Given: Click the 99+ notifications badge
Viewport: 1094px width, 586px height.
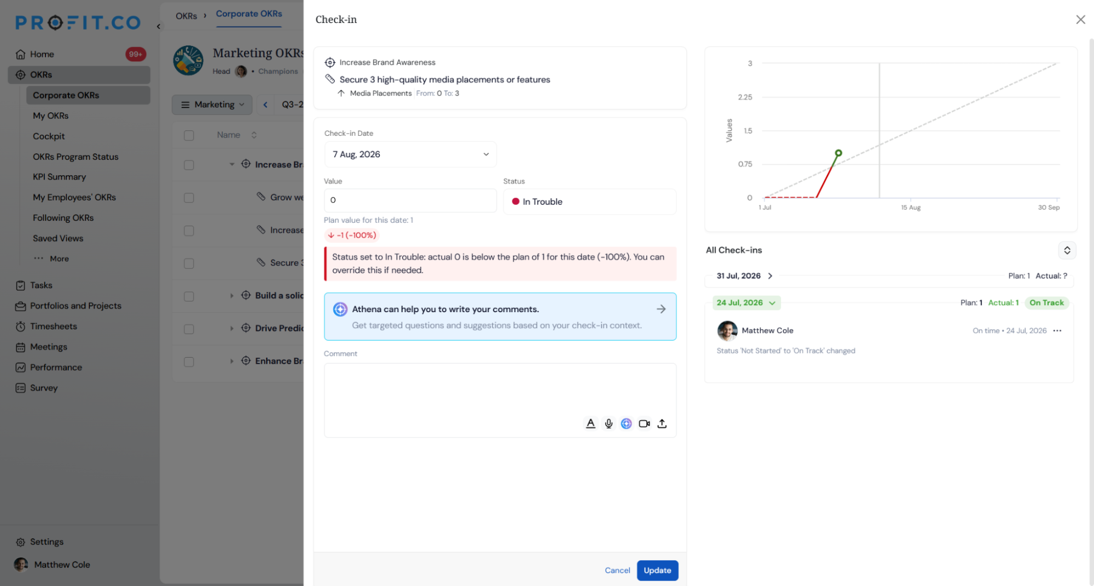Looking at the screenshot, I should click(136, 54).
